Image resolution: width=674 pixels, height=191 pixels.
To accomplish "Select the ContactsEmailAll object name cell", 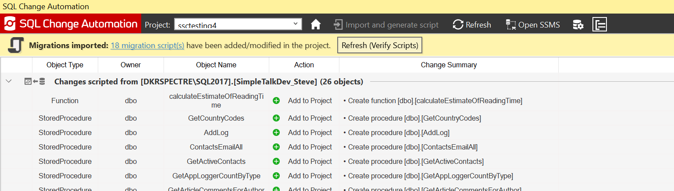I will (x=216, y=147).
